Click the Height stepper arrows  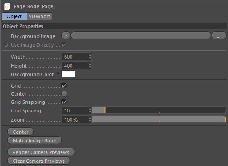coord(90,66)
